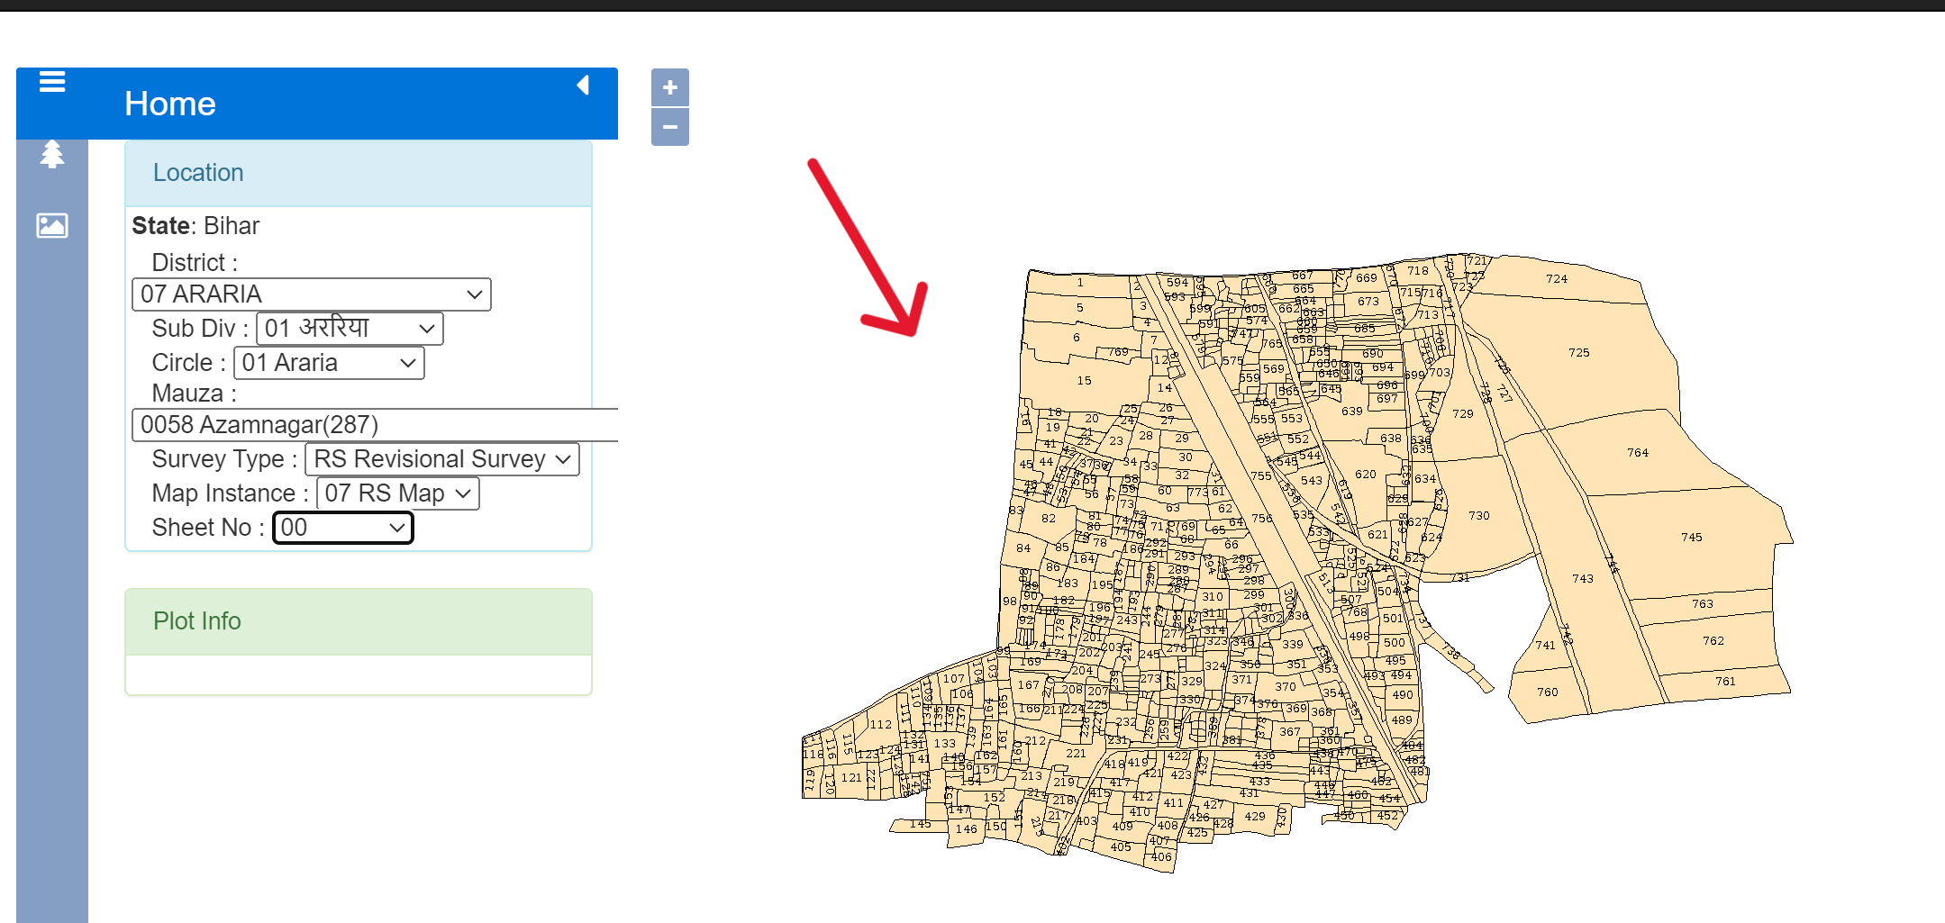Zoom out the map with minus button
The width and height of the screenshot is (1945, 923).
(x=669, y=127)
